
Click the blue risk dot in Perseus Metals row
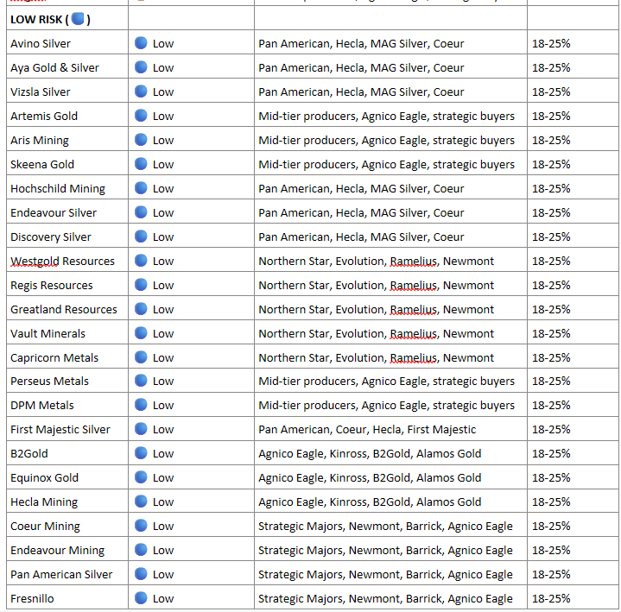click(141, 380)
